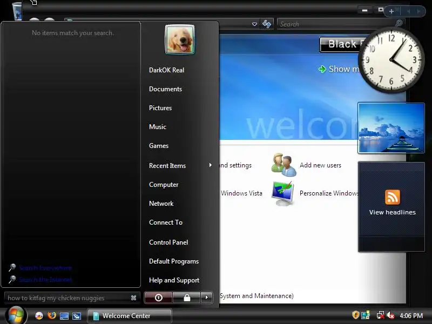Open Personalize Windows in Welcome Center

tap(314, 193)
